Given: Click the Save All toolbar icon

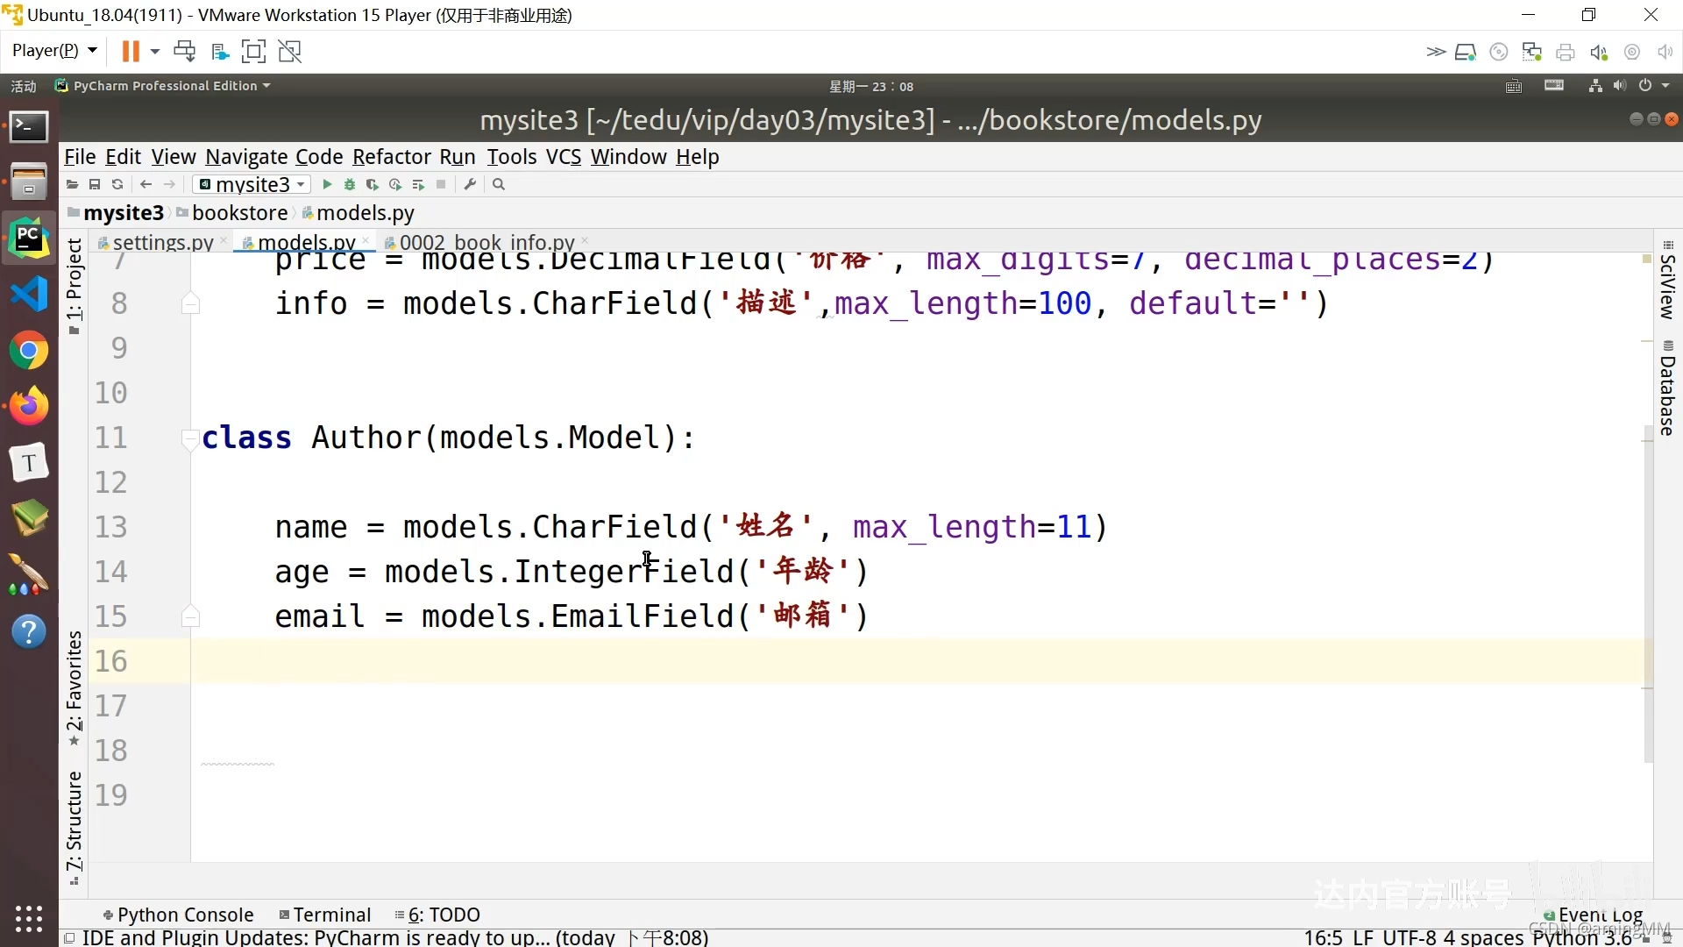Looking at the screenshot, I should pos(95,184).
